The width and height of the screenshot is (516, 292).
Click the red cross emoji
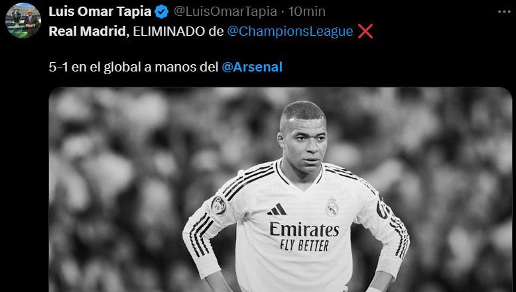[x=365, y=31]
